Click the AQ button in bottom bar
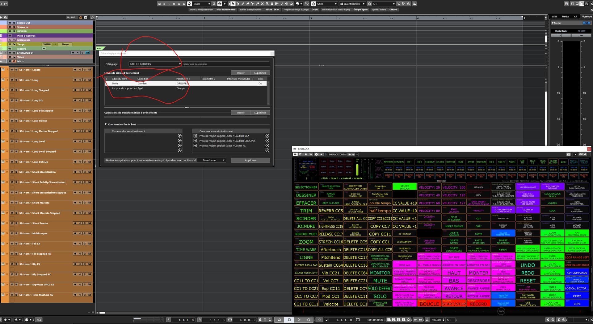593x324 pixels. pos(39,320)
